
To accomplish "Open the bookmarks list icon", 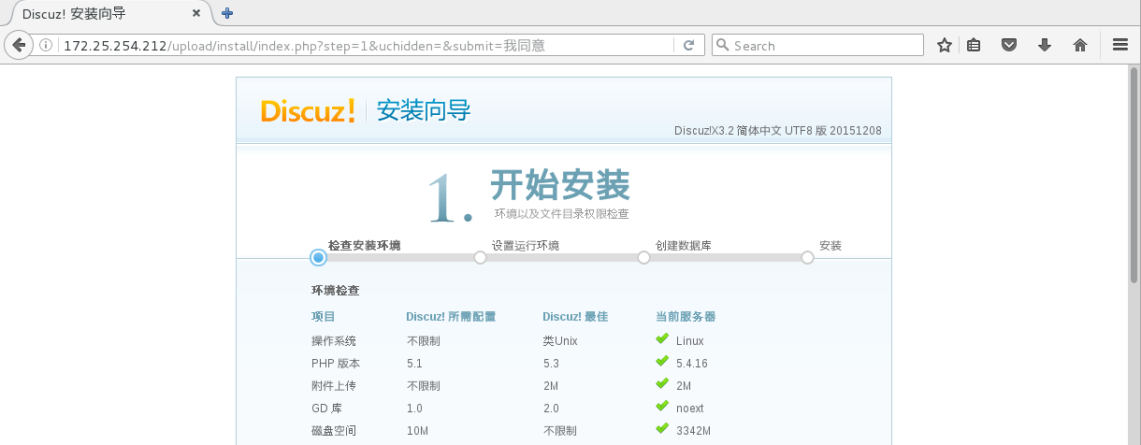I will (974, 45).
